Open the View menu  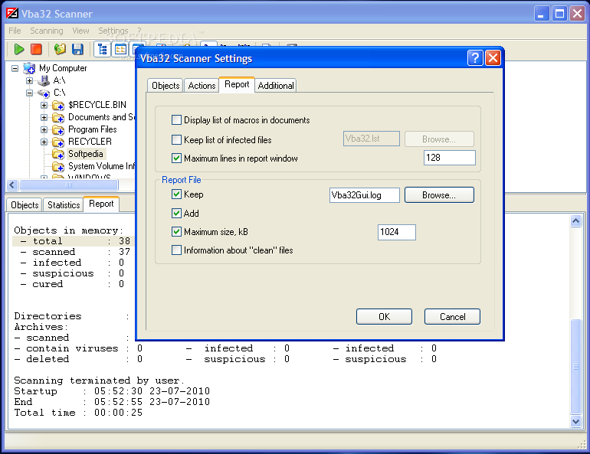click(x=80, y=31)
